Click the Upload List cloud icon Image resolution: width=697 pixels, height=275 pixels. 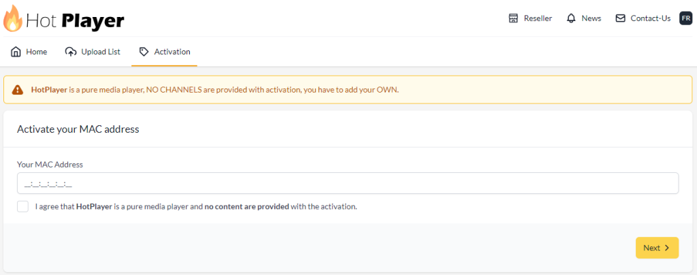point(71,52)
